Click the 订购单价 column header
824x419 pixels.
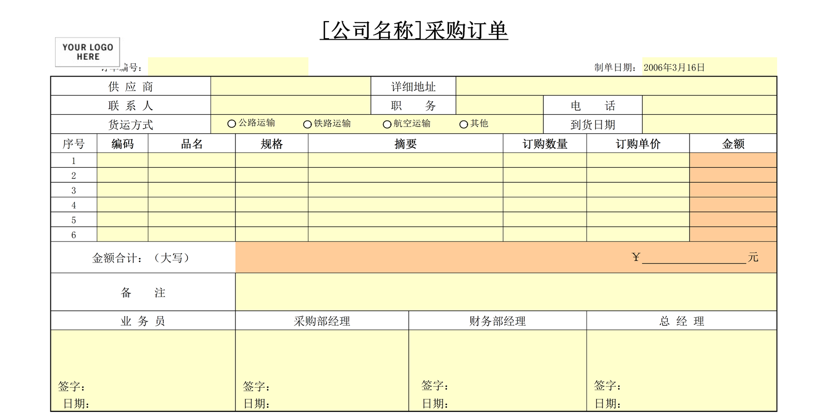pyautogui.click(x=638, y=144)
